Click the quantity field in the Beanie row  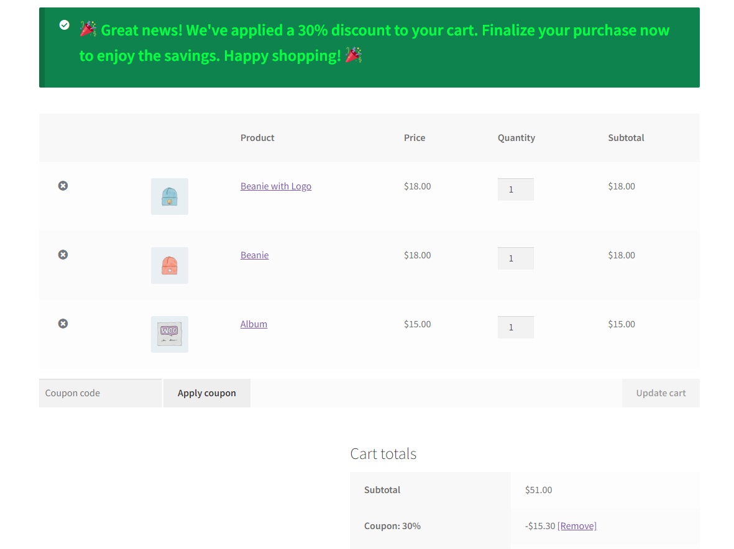[x=515, y=258]
